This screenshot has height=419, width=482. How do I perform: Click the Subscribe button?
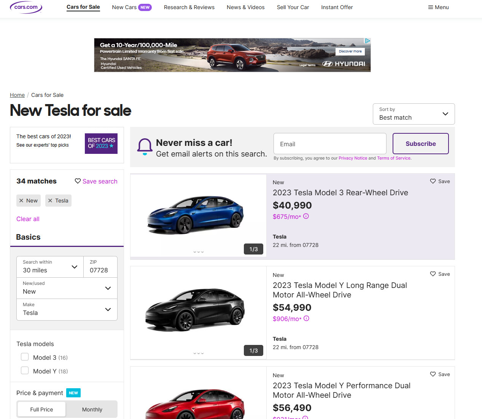coord(421,144)
